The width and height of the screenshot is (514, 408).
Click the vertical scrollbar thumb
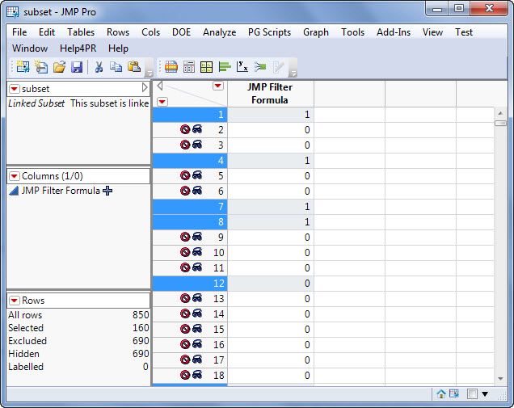click(500, 124)
